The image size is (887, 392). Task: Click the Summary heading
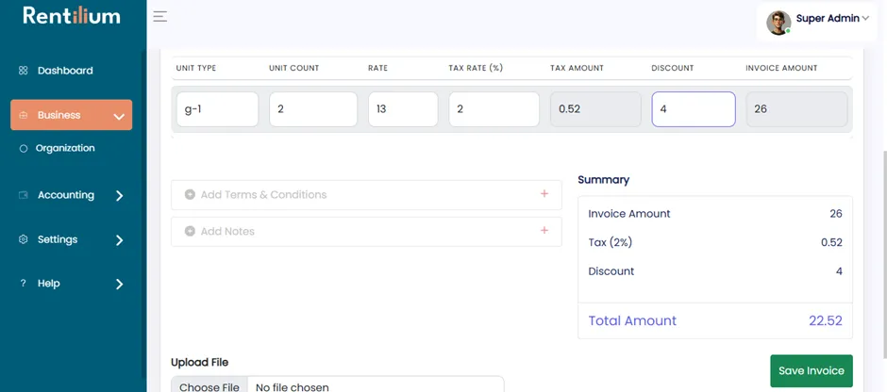(604, 180)
